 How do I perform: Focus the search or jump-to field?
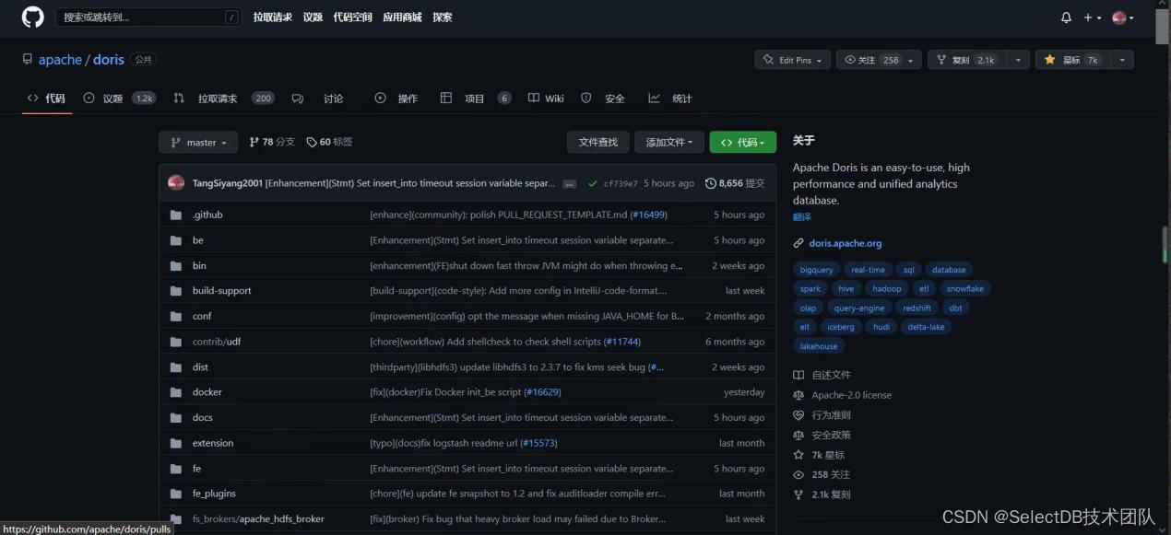pyautogui.click(x=149, y=17)
